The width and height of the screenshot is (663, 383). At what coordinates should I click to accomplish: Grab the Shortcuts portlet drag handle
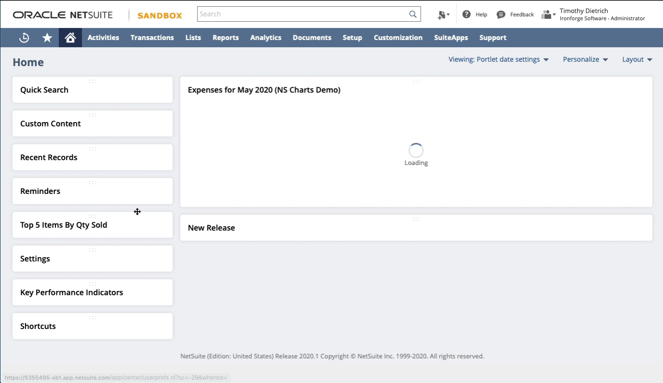click(x=93, y=317)
